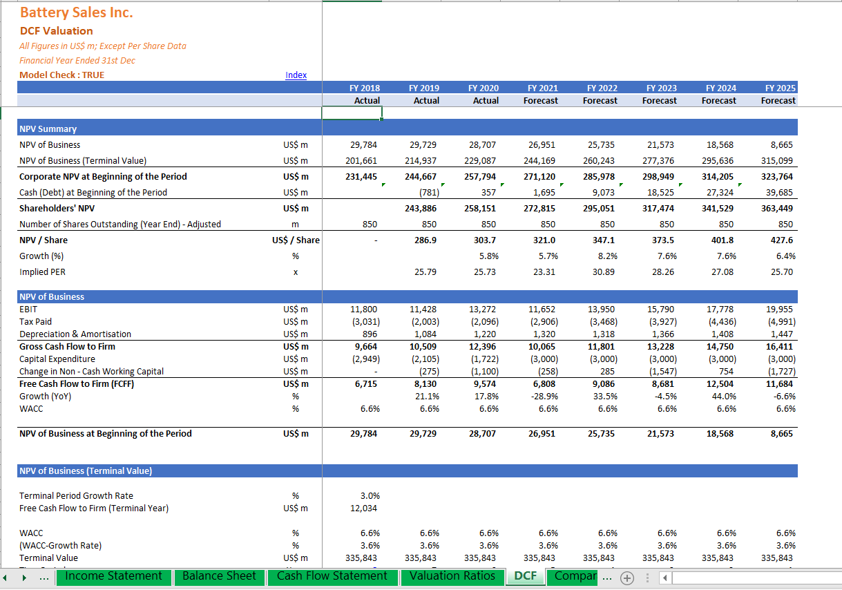This screenshot has width=842, height=590.
Task: Select the empty active cell under FY 2018 Actual
Action: pos(352,113)
